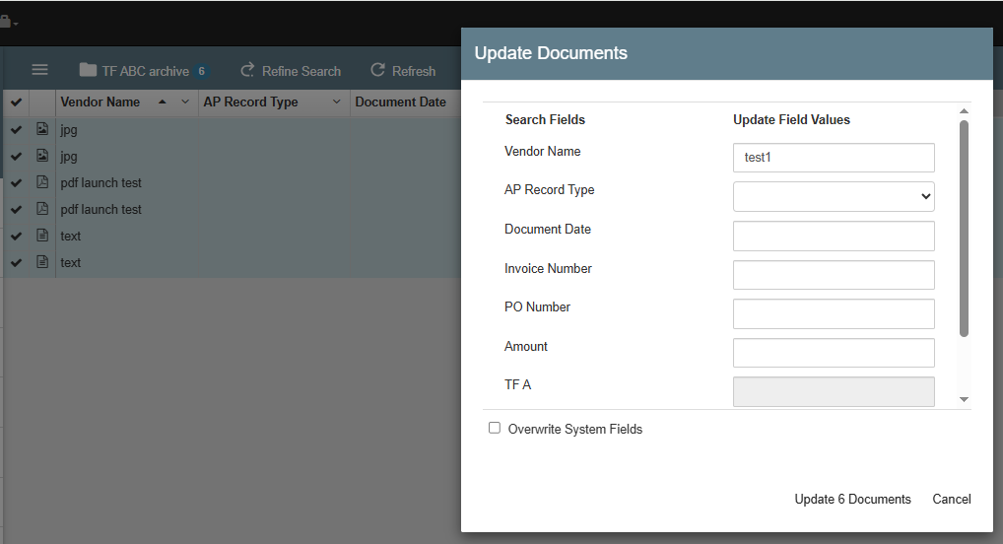Click the image file icon in first jpg row
Screen dimensions: 1003x544
point(42,129)
